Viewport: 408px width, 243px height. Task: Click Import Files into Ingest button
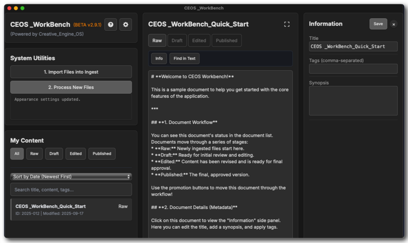tap(71, 72)
